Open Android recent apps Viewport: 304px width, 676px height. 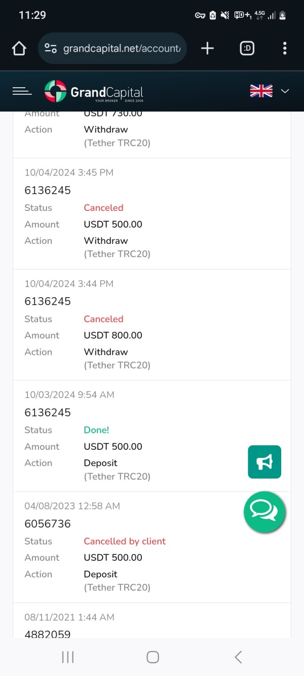(67, 657)
